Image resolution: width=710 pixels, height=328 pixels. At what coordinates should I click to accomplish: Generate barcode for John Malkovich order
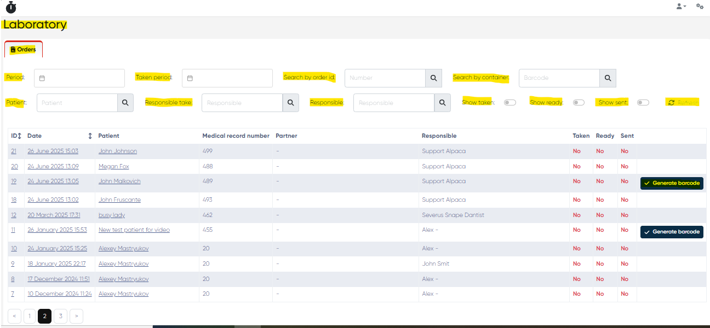click(x=672, y=183)
